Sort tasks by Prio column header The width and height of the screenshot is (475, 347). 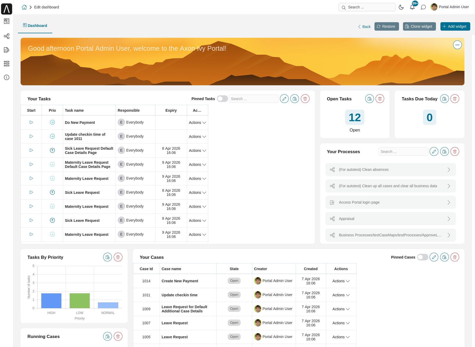pyautogui.click(x=52, y=110)
